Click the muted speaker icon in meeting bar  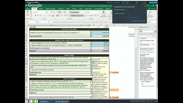click(144, 3)
